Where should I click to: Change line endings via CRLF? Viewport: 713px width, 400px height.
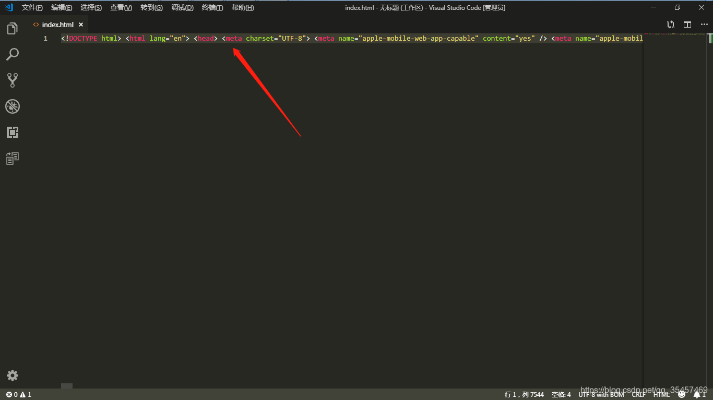[638, 394]
